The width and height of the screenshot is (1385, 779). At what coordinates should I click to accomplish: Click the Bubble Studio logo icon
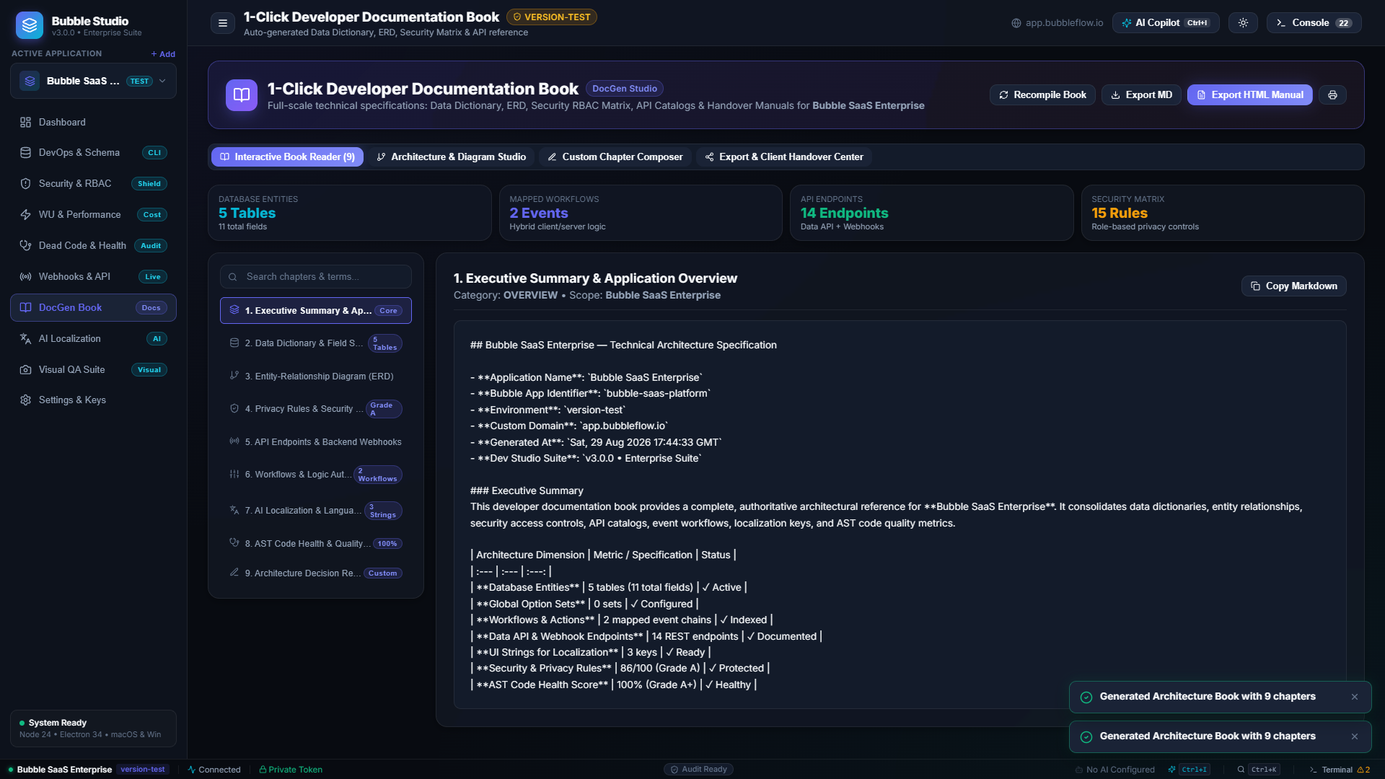(30, 25)
